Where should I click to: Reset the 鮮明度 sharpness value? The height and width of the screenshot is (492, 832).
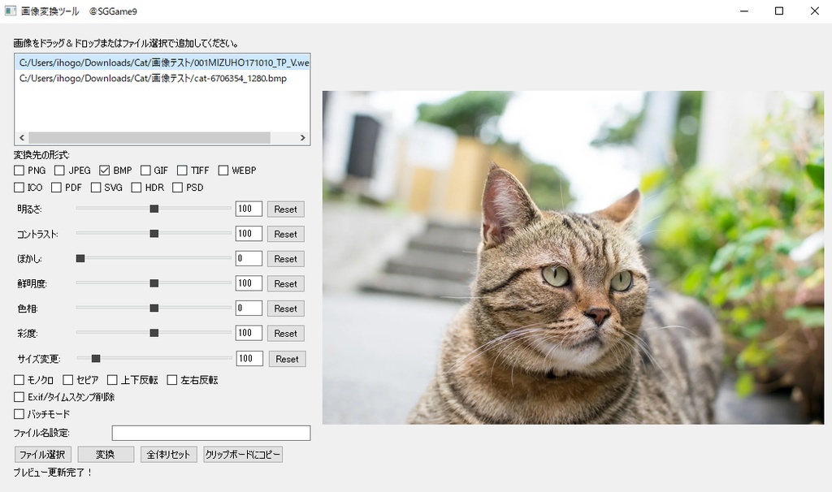[x=285, y=283]
